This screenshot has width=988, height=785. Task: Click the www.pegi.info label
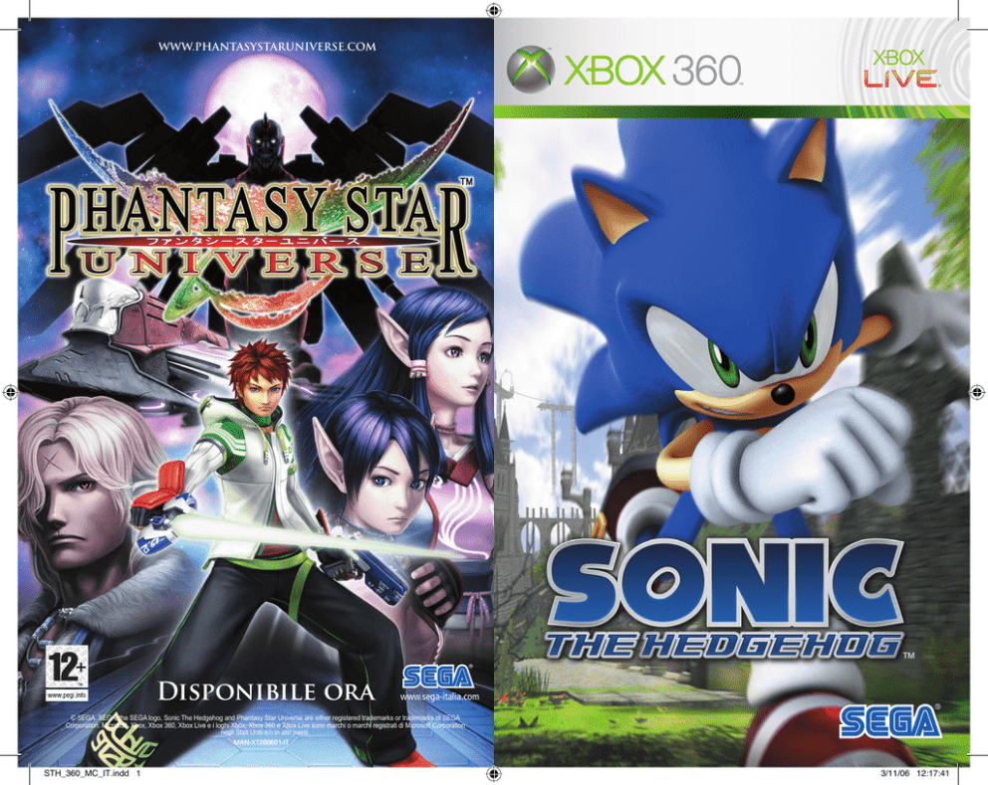tap(66, 695)
